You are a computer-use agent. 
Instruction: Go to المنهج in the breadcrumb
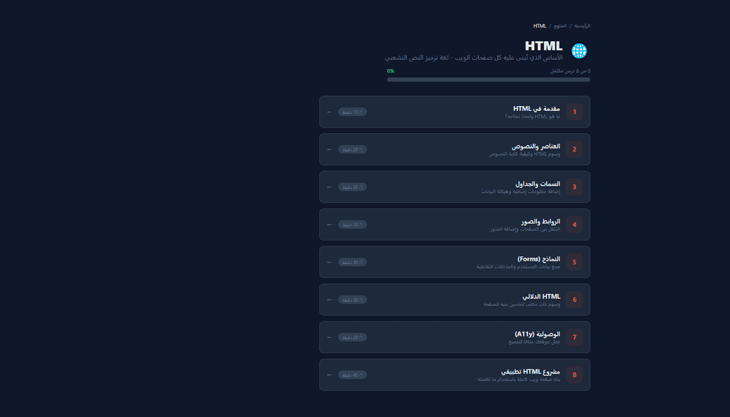(x=560, y=26)
